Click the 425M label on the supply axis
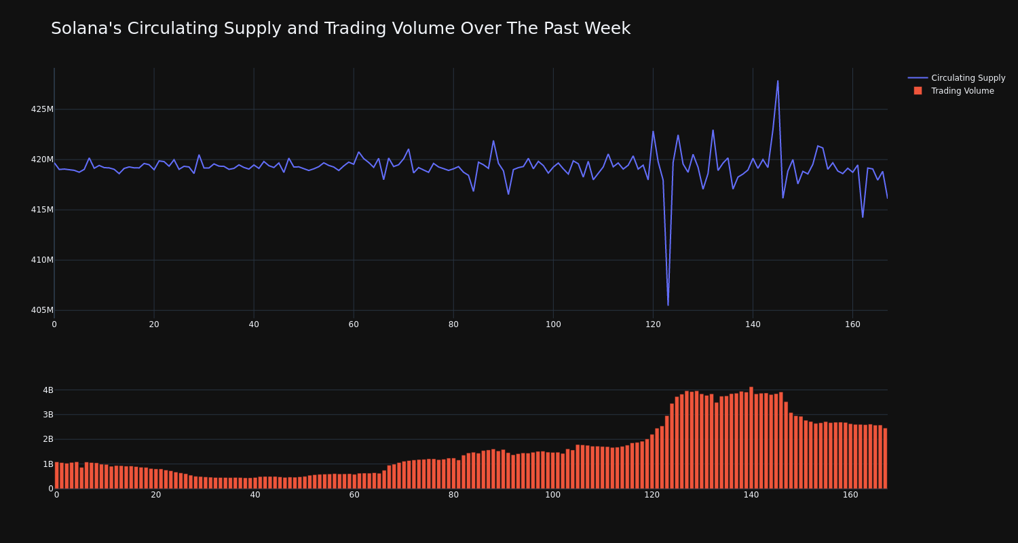Screen dimensions: 1018x543 (x=42, y=109)
